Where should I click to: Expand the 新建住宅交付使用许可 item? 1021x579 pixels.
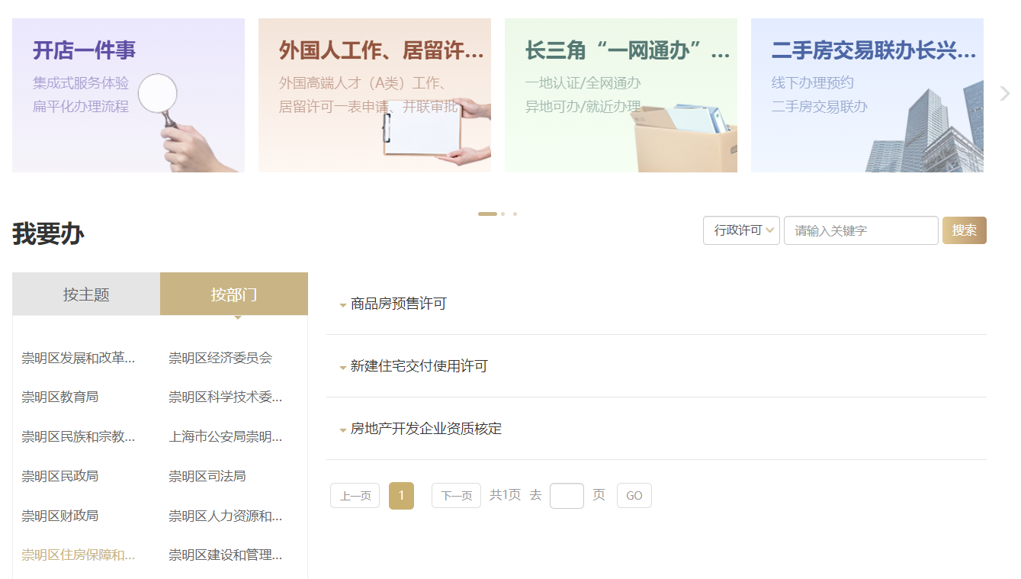pyautogui.click(x=419, y=366)
